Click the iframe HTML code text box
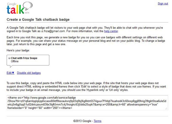Screen dimensions: 172x124 pyautogui.click(x=87, y=103)
